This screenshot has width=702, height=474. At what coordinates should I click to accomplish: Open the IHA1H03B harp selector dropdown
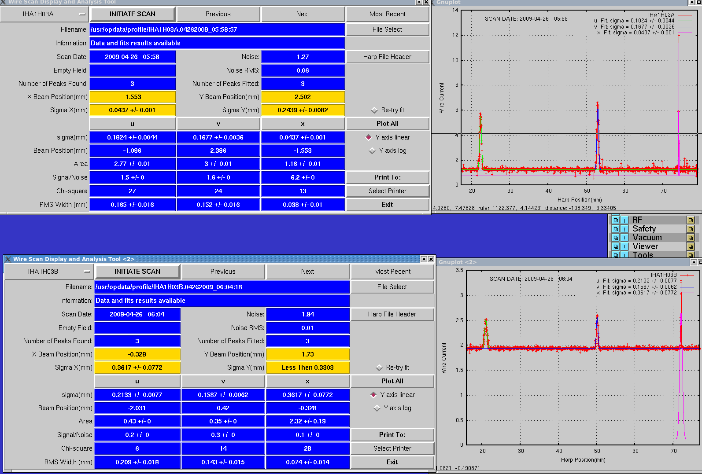pos(49,272)
